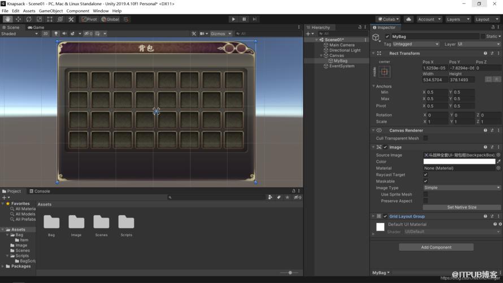Image resolution: width=503 pixels, height=283 pixels.
Task: Open Image Type Simple dropdown
Action: pyautogui.click(x=462, y=188)
